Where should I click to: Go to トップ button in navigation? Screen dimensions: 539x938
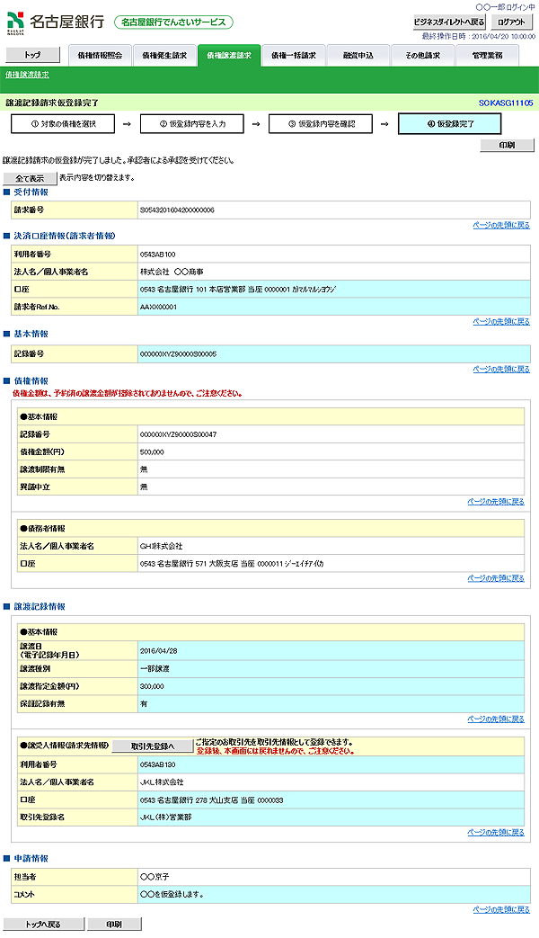33,55
